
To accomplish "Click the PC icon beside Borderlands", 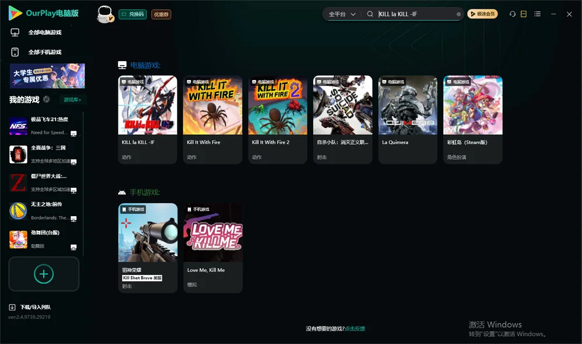I will [x=73, y=218].
